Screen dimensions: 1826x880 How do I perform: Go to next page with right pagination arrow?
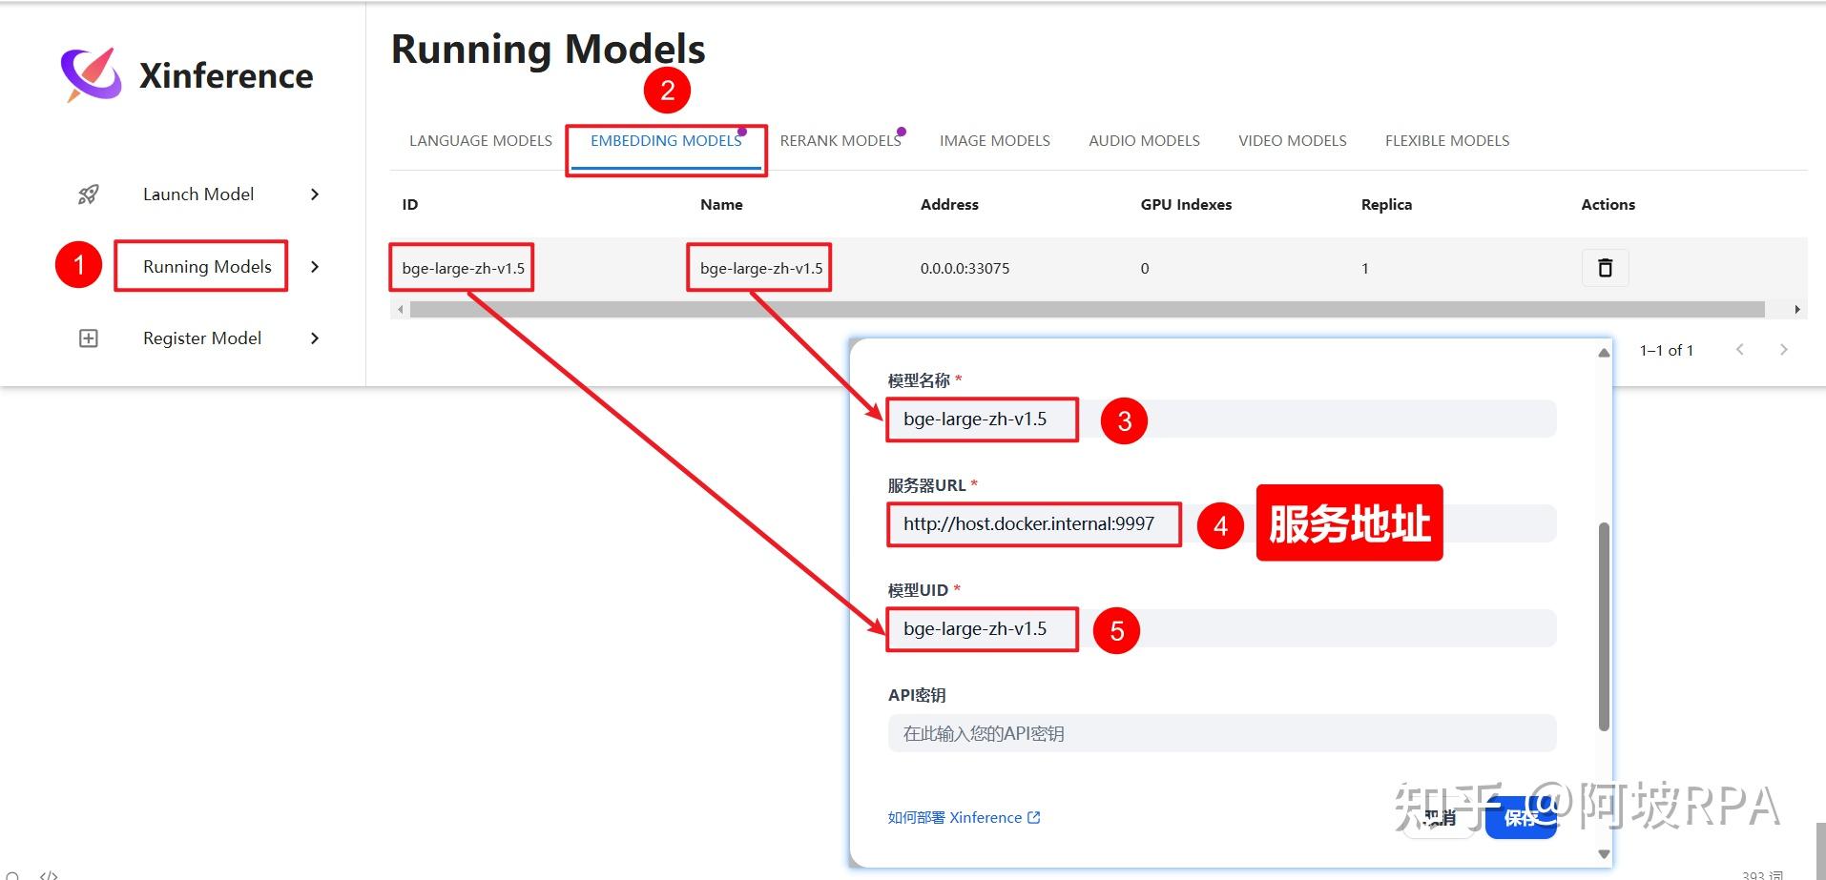pyautogui.click(x=1783, y=349)
